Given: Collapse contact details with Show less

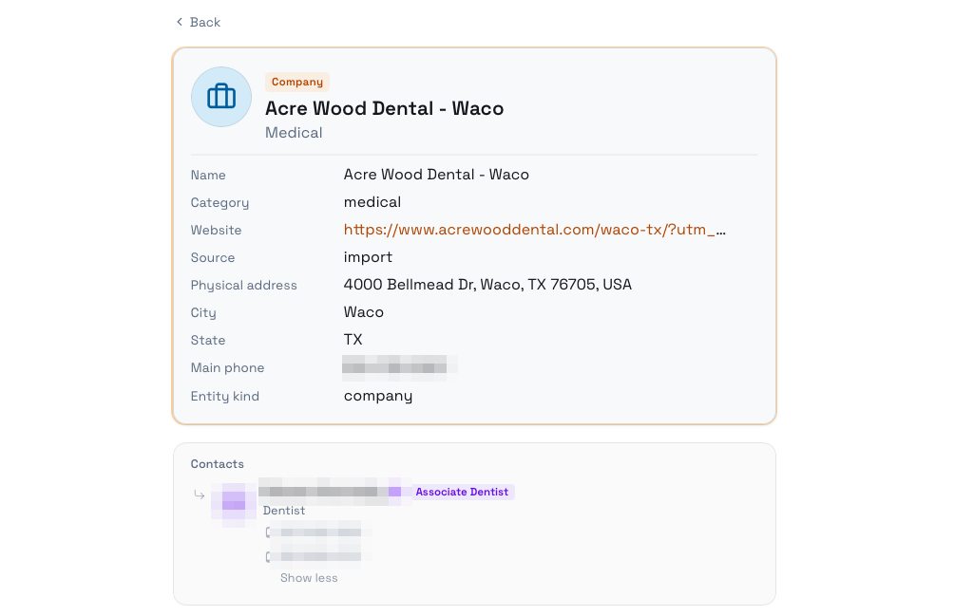Looking at the screenshot, I should tap(309, 578).
